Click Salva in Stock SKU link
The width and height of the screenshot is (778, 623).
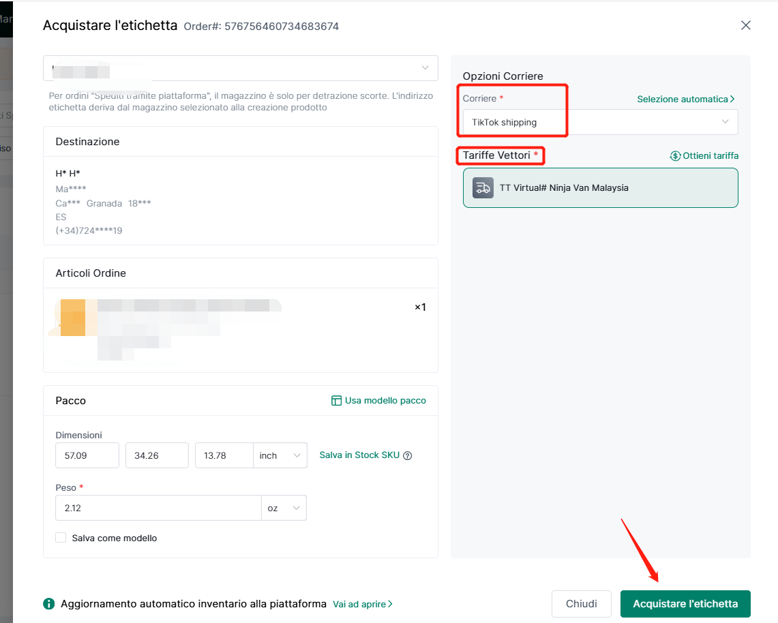tap(359, 455)
